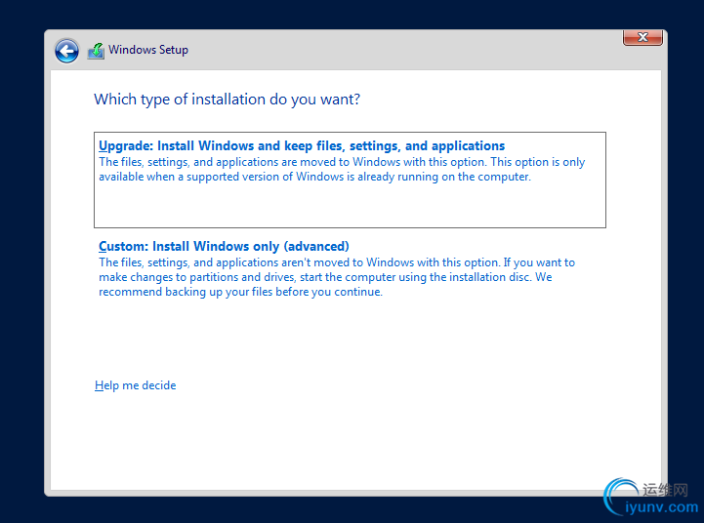Click the 'Which type of installation do you want?' heading
The height and width of the screenshot is (523, 704).
[x=227, y=100]
